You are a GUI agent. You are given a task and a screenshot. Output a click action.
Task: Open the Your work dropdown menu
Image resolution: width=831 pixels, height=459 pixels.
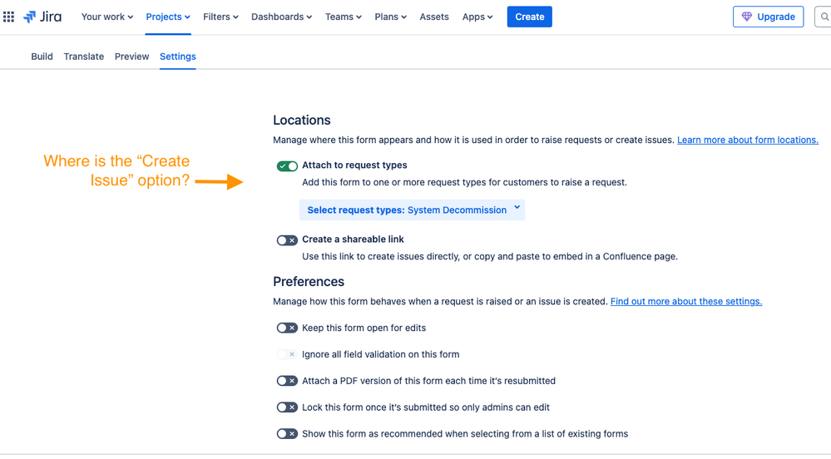point(107,17)
